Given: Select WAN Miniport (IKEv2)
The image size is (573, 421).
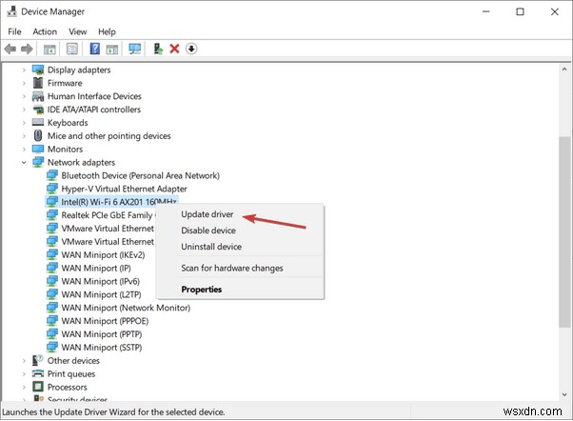Looking at the screenshot, I should [103, 255].
